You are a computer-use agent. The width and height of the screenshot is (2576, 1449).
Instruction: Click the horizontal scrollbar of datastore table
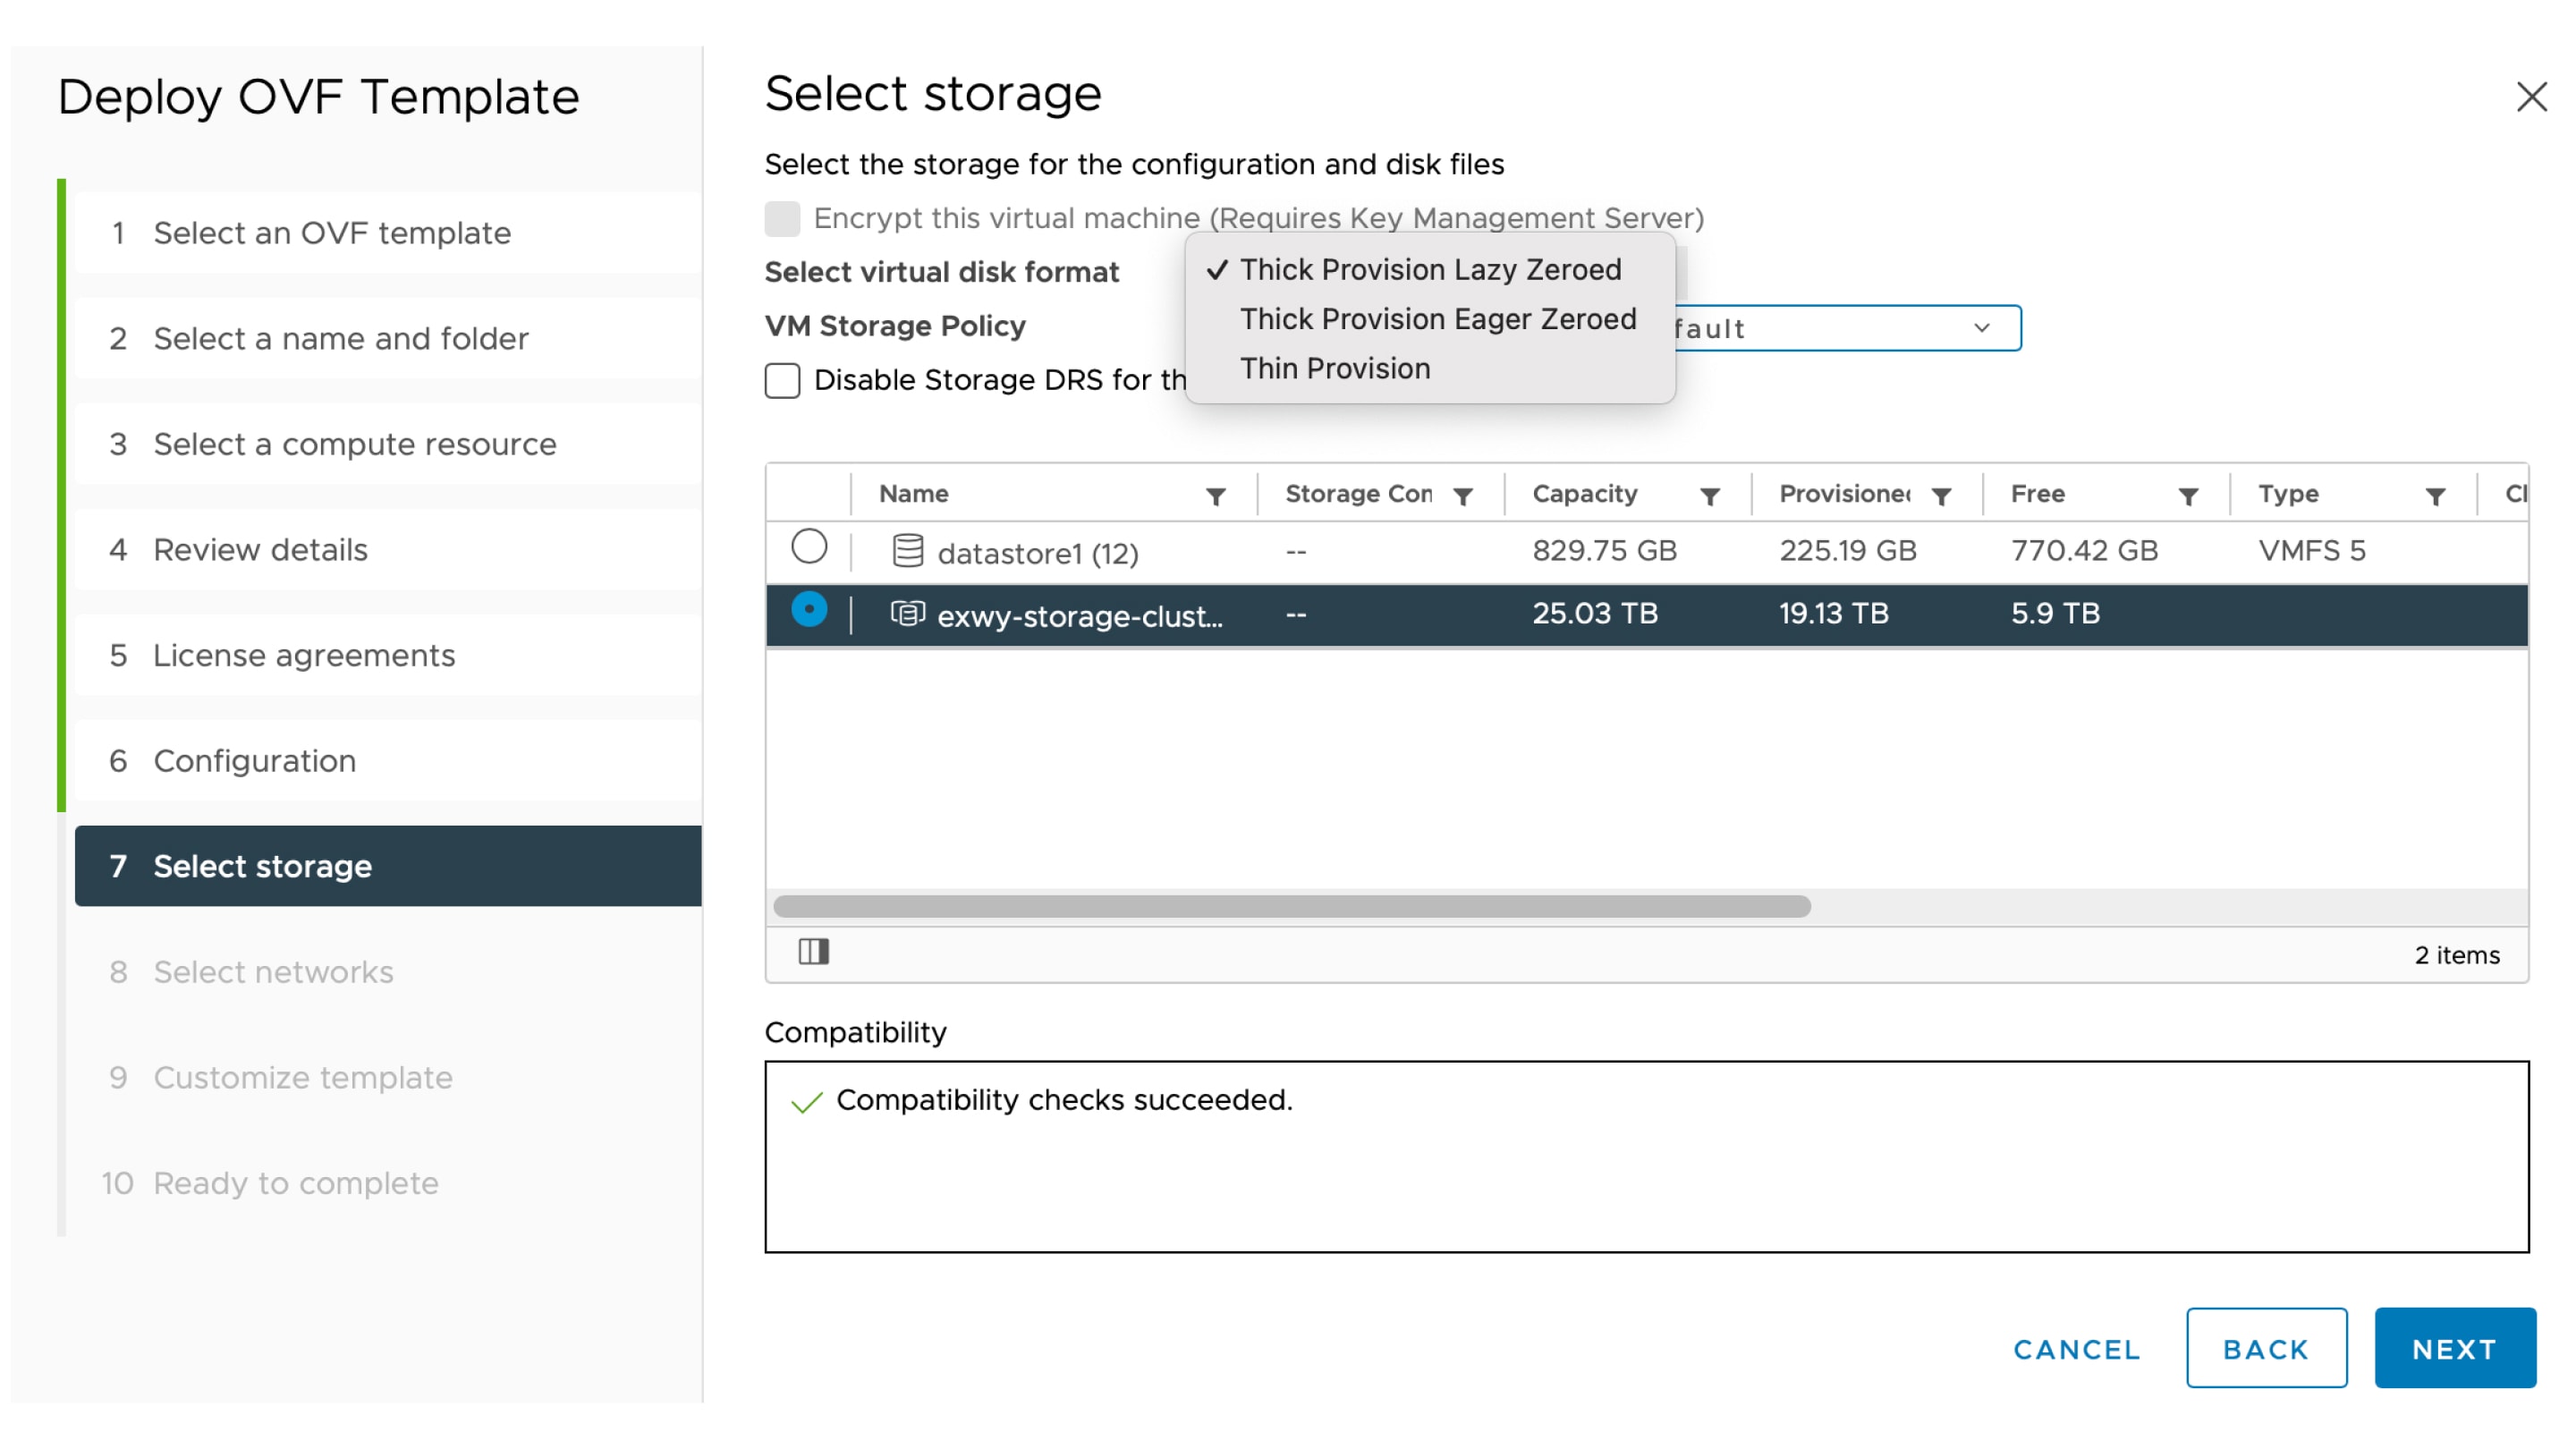click(x=1290, y=906)
